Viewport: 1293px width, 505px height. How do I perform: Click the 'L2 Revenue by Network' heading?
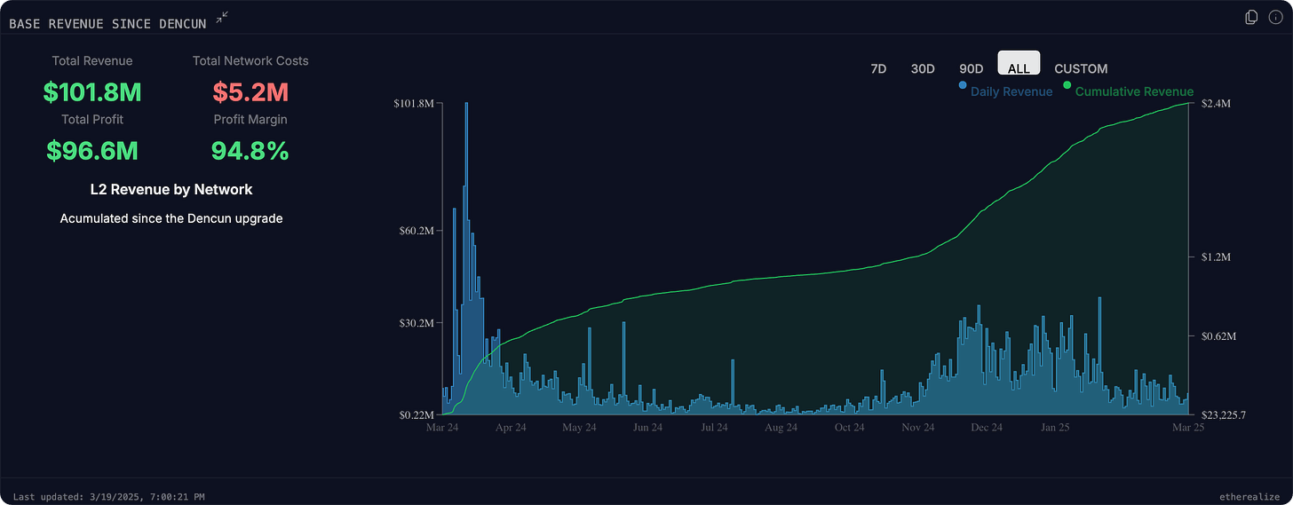point(171,189)
